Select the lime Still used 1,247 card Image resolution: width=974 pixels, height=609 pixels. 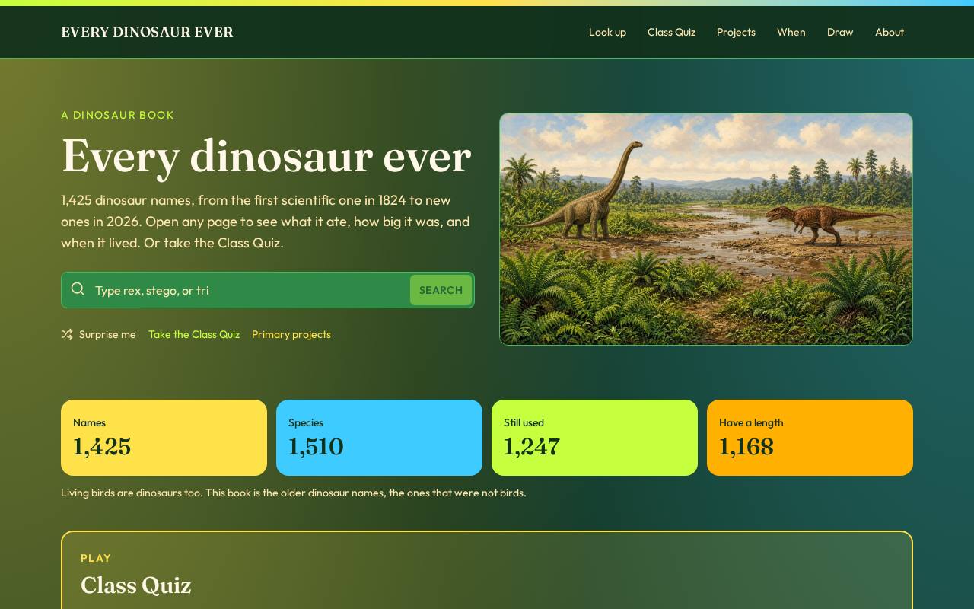594,438
